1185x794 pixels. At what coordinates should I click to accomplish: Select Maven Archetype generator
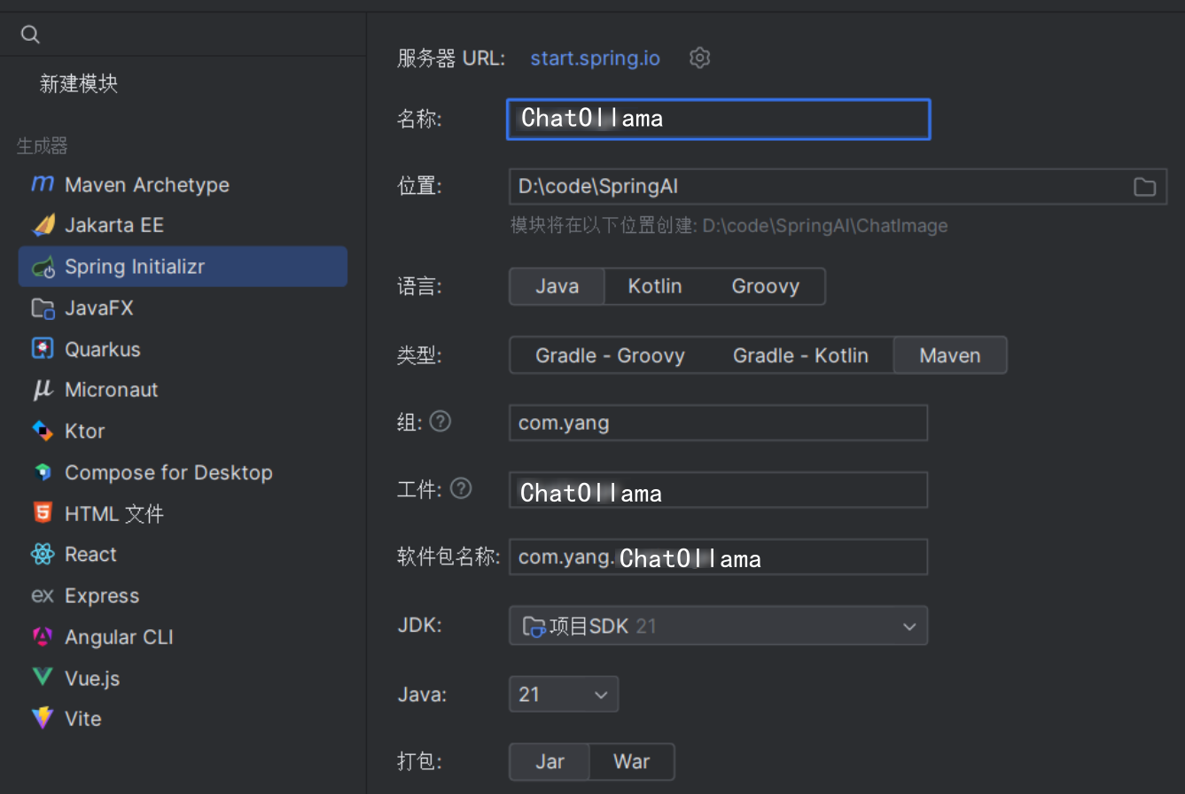[x=183, y=184]
